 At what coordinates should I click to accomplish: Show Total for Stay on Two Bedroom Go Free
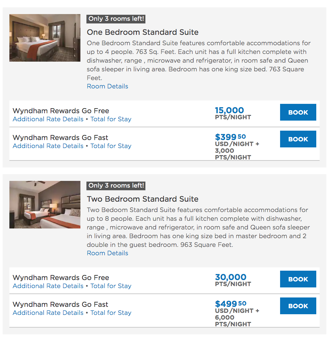coord(111,286)
